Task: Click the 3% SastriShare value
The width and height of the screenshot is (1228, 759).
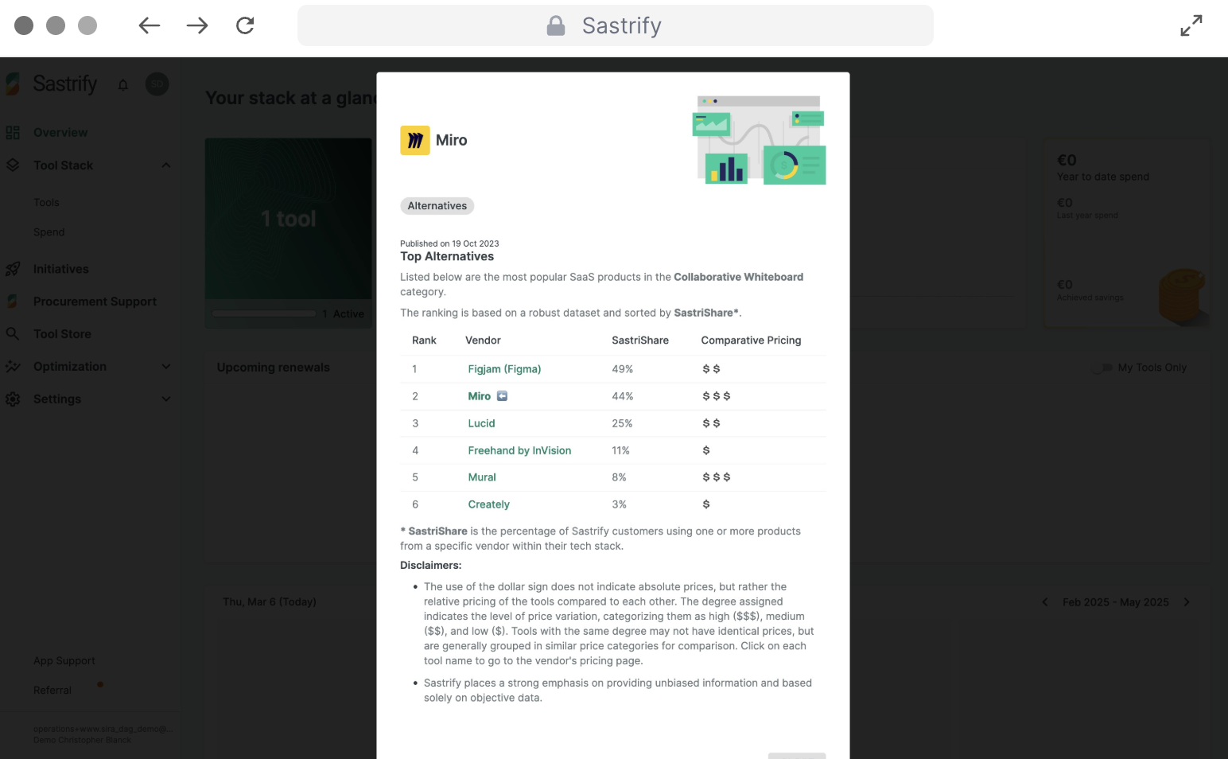Action: [x=619, y=504]
